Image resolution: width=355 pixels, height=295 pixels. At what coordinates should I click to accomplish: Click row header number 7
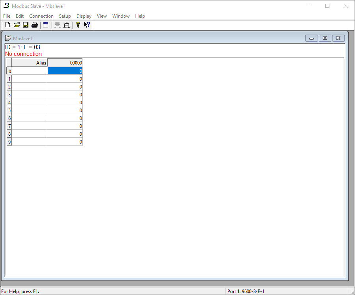(9, 126)
